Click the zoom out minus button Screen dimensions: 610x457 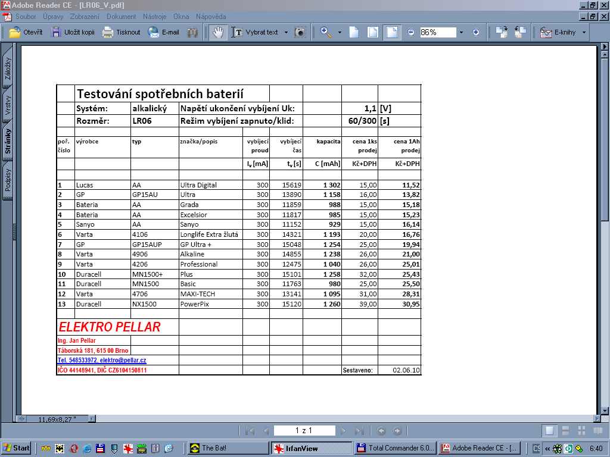[411, 32]
